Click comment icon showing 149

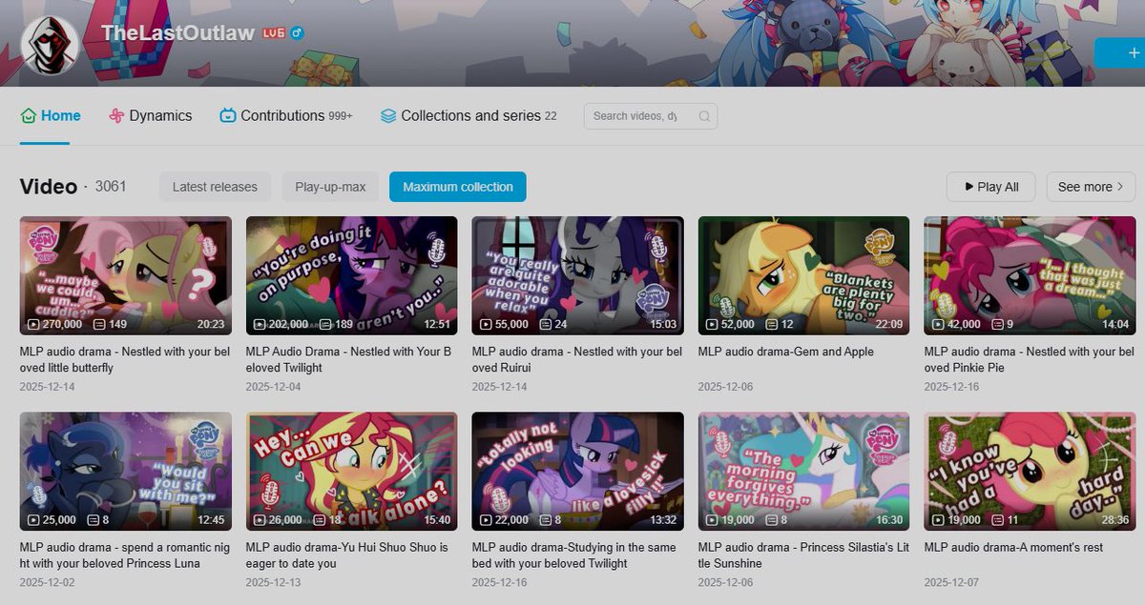(x=97, y=324)
